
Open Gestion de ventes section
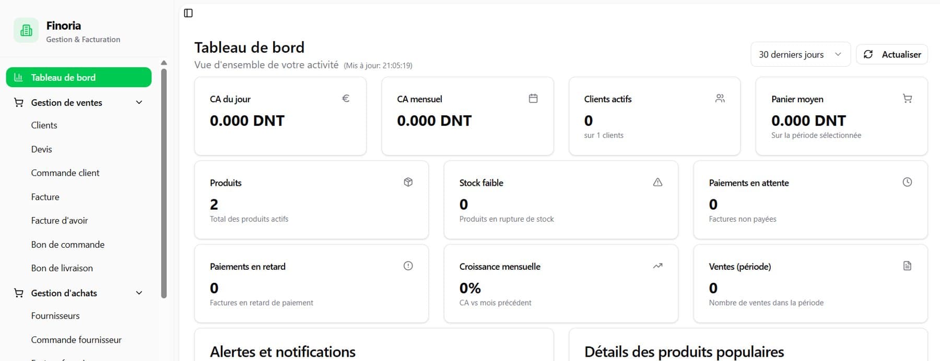(x=79, y=103)
